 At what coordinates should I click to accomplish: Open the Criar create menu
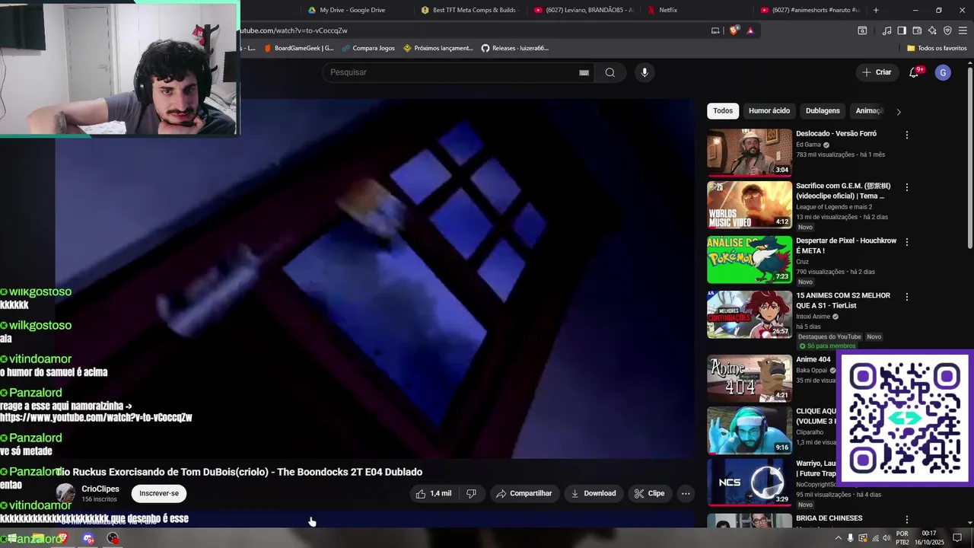(x=877, y=72)
